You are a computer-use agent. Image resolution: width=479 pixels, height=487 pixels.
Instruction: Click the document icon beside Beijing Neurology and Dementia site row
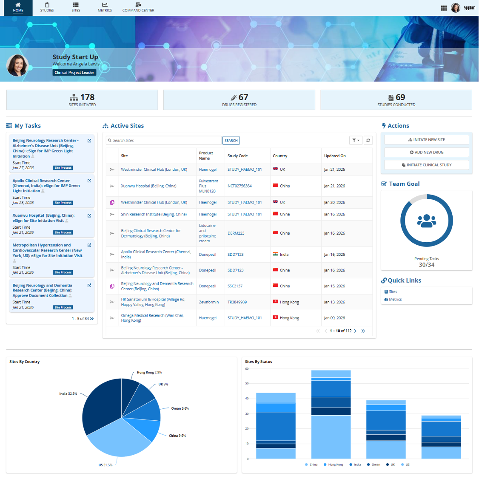[112, 286]
